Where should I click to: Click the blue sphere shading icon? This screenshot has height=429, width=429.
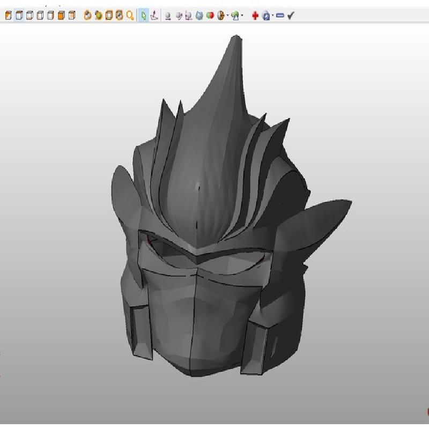click(x=199, y=16)
